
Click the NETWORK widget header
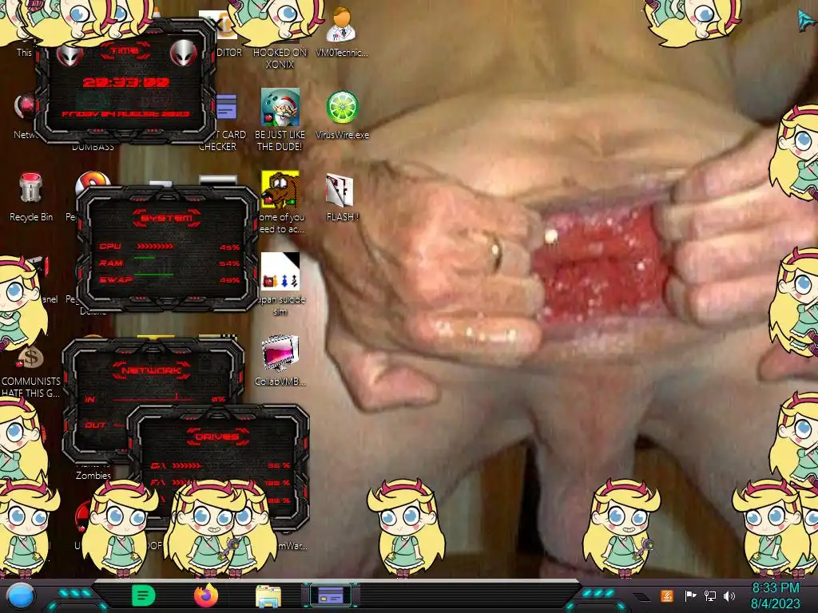coord(152,370)
